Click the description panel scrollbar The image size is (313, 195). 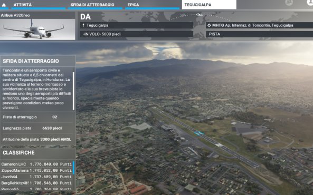(x=73, y=91)
